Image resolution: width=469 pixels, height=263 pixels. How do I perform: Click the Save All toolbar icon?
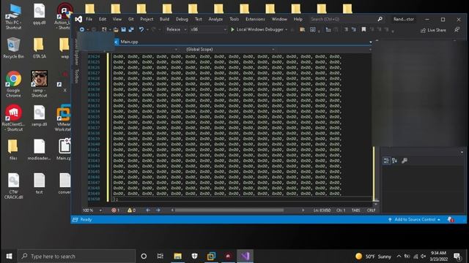(131, 29)
